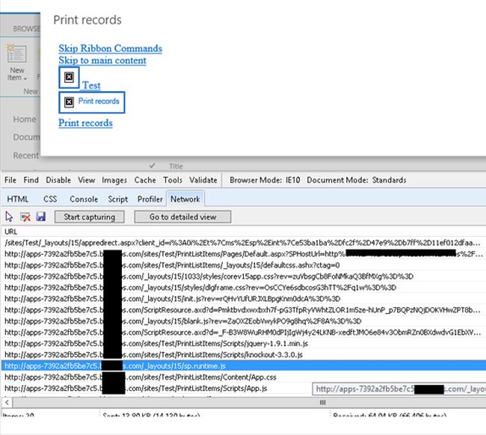Change Document Mode: Standards setting
The width and height of the screenshot is (486, 435).
pos(357,180)
